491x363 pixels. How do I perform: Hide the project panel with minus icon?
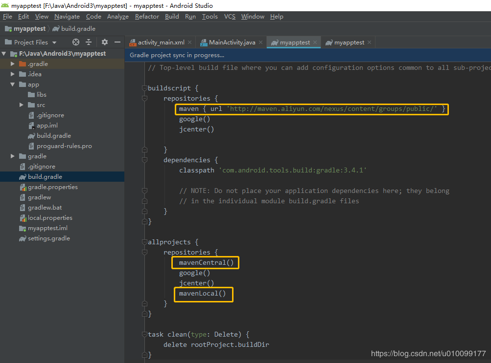(x=117, y=42)
